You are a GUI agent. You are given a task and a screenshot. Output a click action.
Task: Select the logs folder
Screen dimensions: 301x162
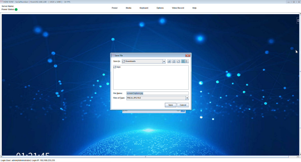pos(117,67)
